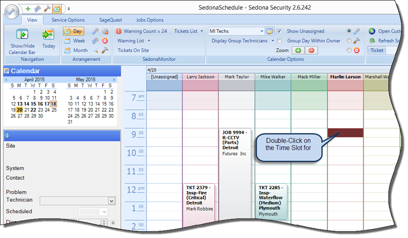Click dark red 9:00 slot under Marlin Larson
The image size is (408, 238).
tap(345, 133)
